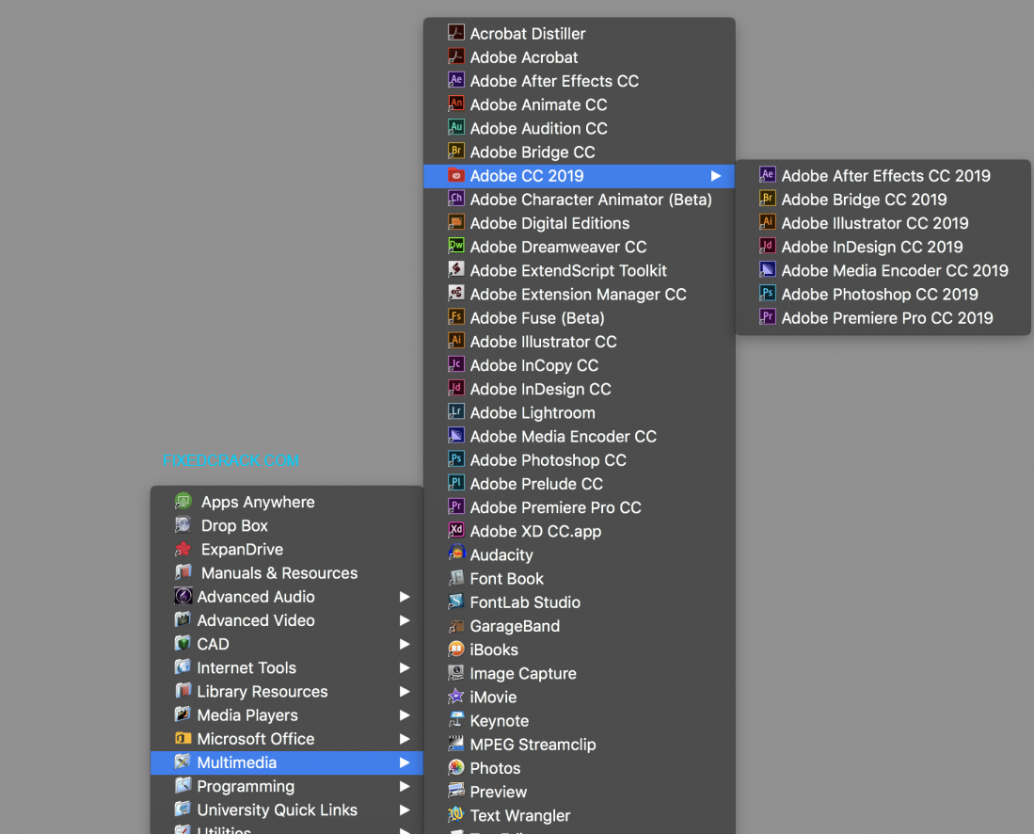
Task: Click the Ps icon beside Adobe Photoshop CC
Action: (455, 459)
